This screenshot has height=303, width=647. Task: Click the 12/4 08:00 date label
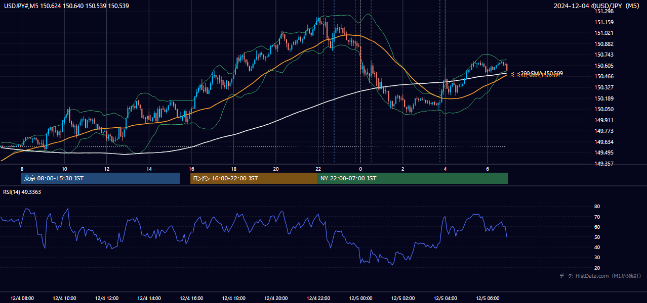[22, 298]
